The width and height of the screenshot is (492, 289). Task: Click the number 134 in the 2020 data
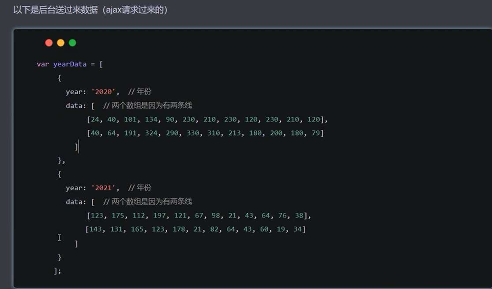pos(151,119)
